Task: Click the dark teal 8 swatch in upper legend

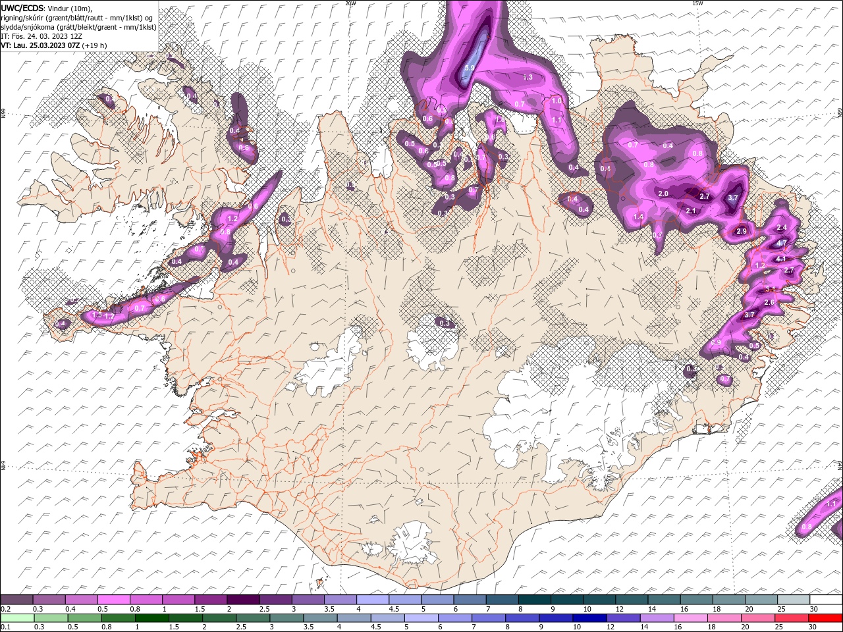Action: click(x=534, y=600)
